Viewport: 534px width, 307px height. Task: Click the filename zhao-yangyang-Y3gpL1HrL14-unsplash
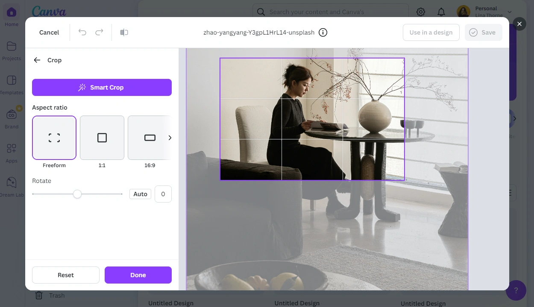click(x=259, y=32)
